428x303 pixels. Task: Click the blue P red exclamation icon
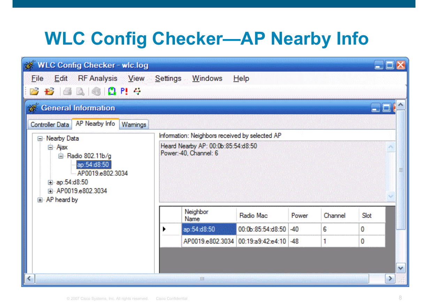tap(124, 92)
